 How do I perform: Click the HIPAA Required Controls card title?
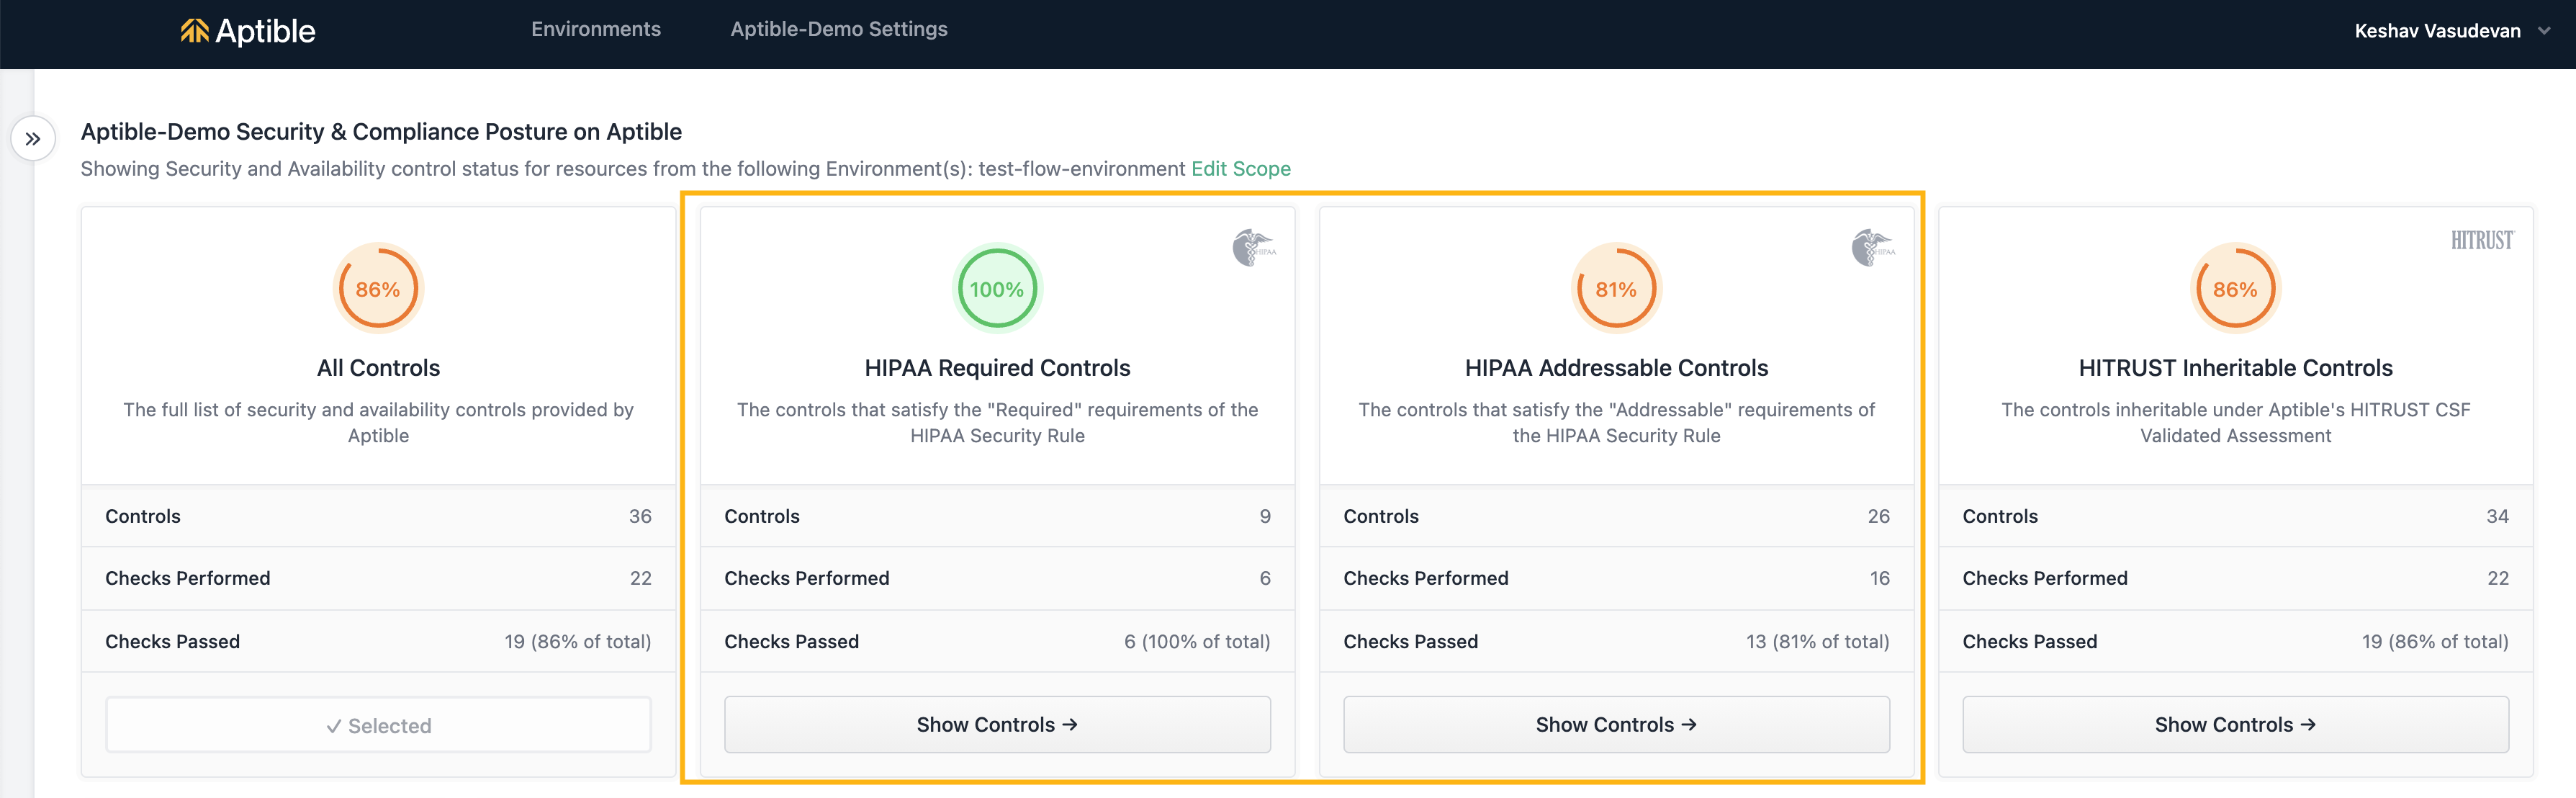[997, 368]
